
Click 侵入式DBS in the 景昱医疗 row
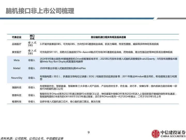[32, 52]
